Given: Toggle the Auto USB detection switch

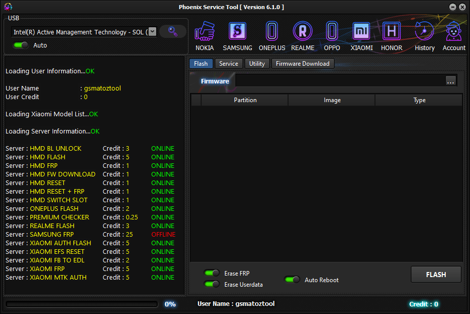Looking at the screenshot, I should point(20,45).
